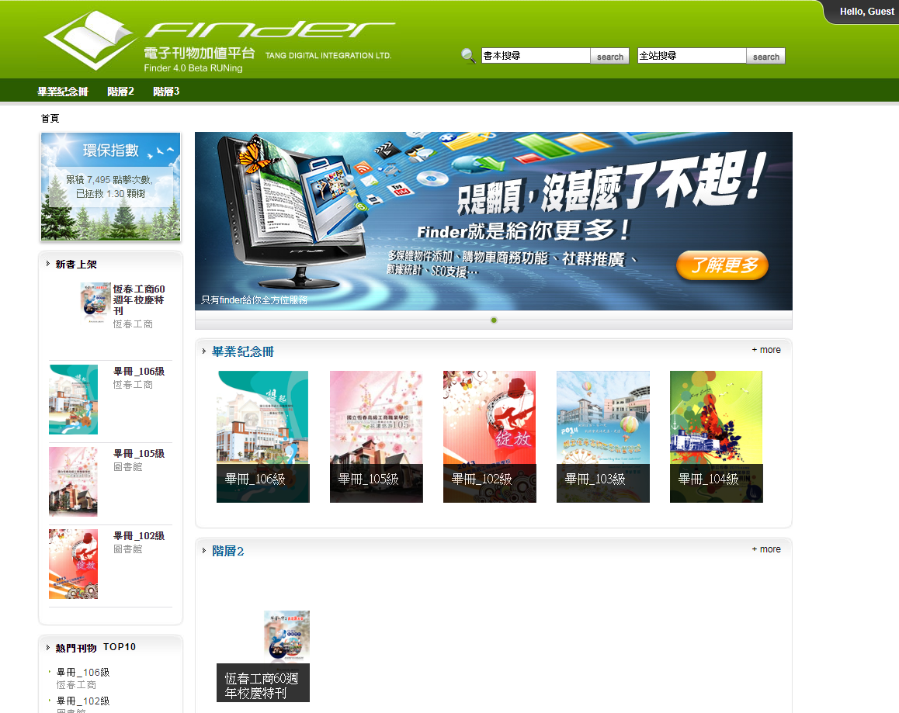899x713 pixels.
Task: Open the 畢冊_102級 cover in the 新書上架 sidebar
Action: click(x=74, y=564)
